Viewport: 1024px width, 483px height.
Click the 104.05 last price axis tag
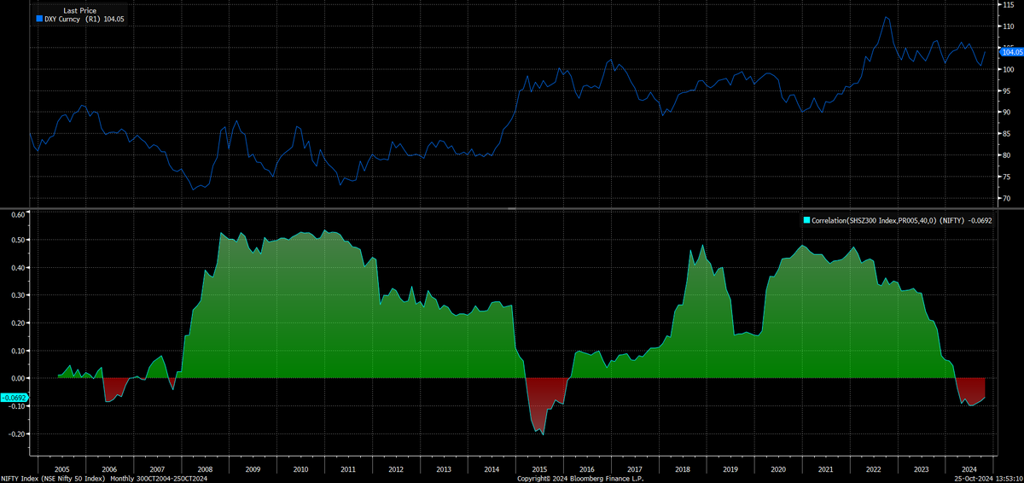pos(1010,52)
